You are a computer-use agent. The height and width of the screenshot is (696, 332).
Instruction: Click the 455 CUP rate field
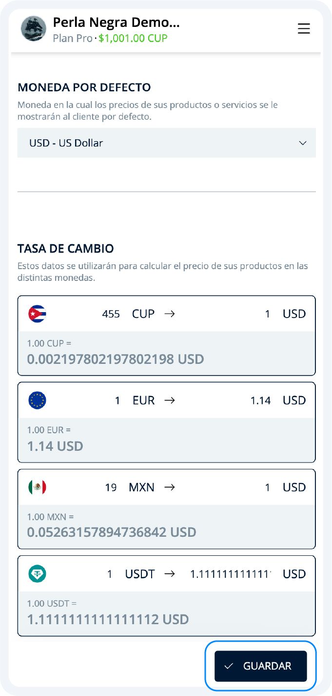click(x=110, y=314)
